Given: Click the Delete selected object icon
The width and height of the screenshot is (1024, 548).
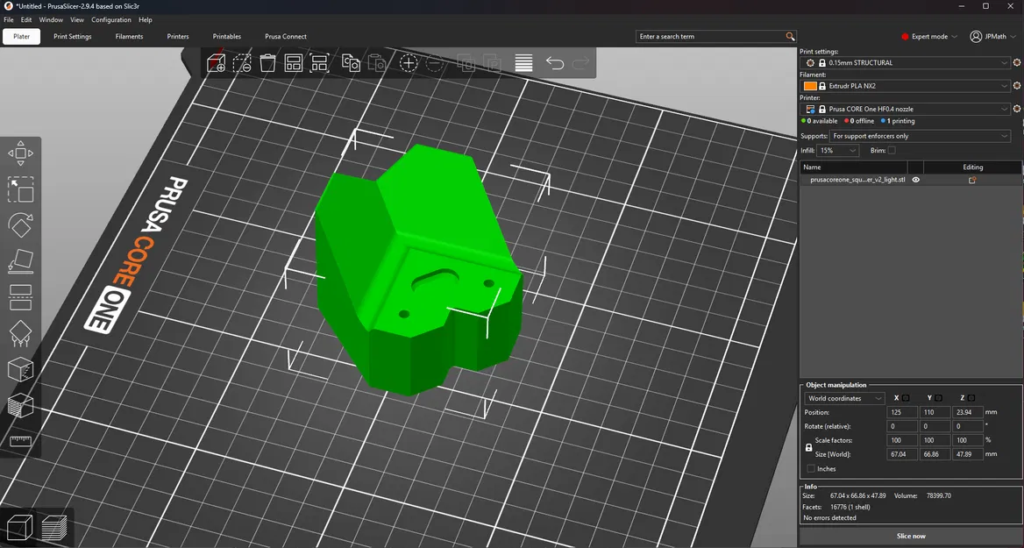Looking at the screenshot, I should [x=242, y=63].
